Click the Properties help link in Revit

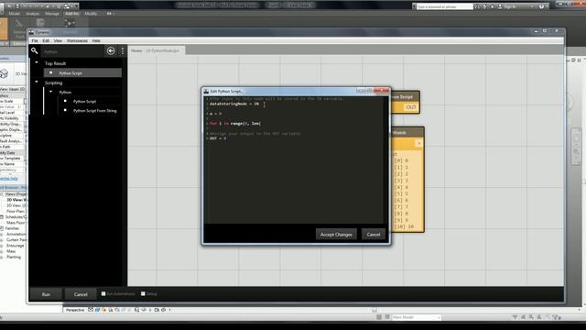(x=9, y=179)
